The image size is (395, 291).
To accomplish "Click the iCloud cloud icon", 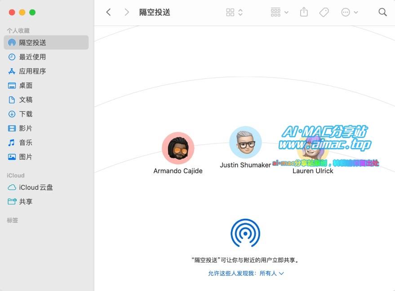I will point(12,187).
